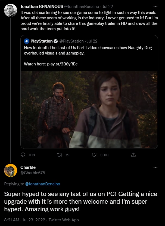Click the share upload icon
This screenshot has height=226, width=165.
133,155
